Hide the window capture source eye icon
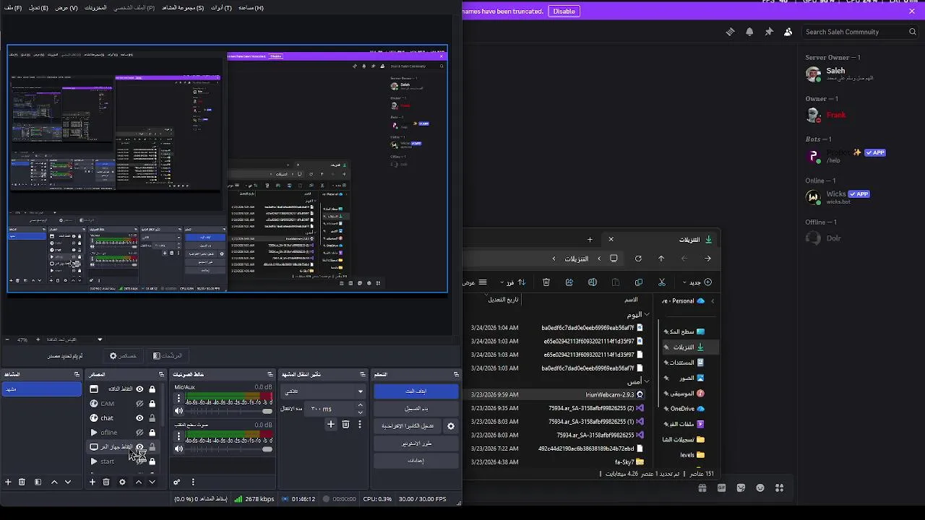Viewport: 925px width, 520px height. click(x=139, y=389)
